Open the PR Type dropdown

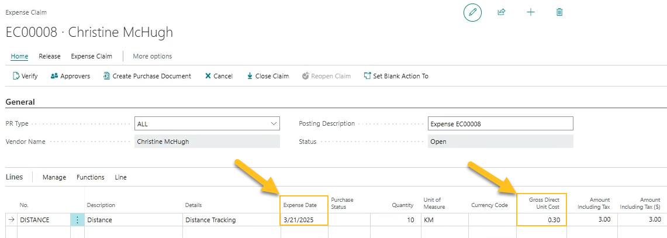[x=207, y=124]
